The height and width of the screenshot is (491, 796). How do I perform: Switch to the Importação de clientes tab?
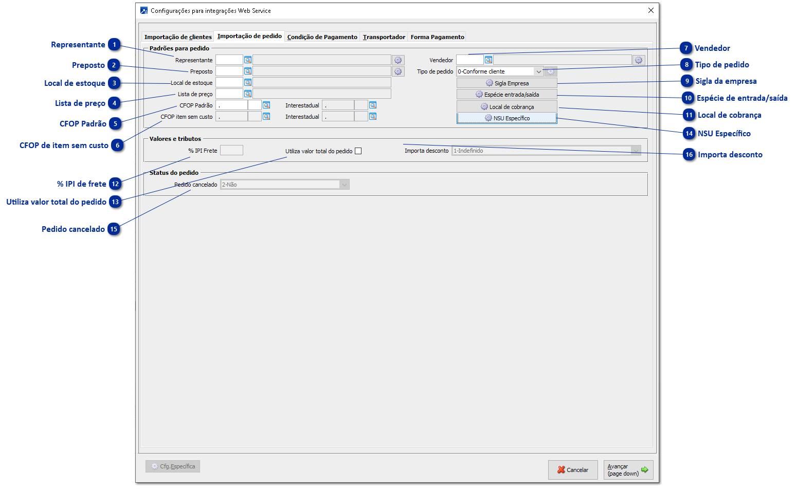178,37
